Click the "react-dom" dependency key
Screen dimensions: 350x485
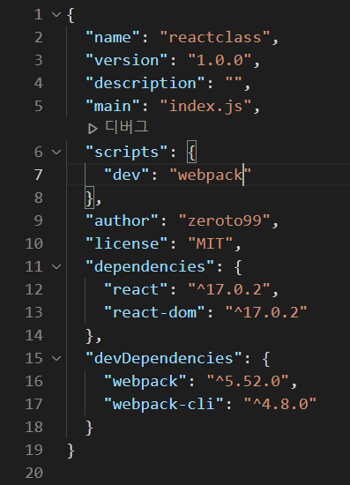click(154, 312)
